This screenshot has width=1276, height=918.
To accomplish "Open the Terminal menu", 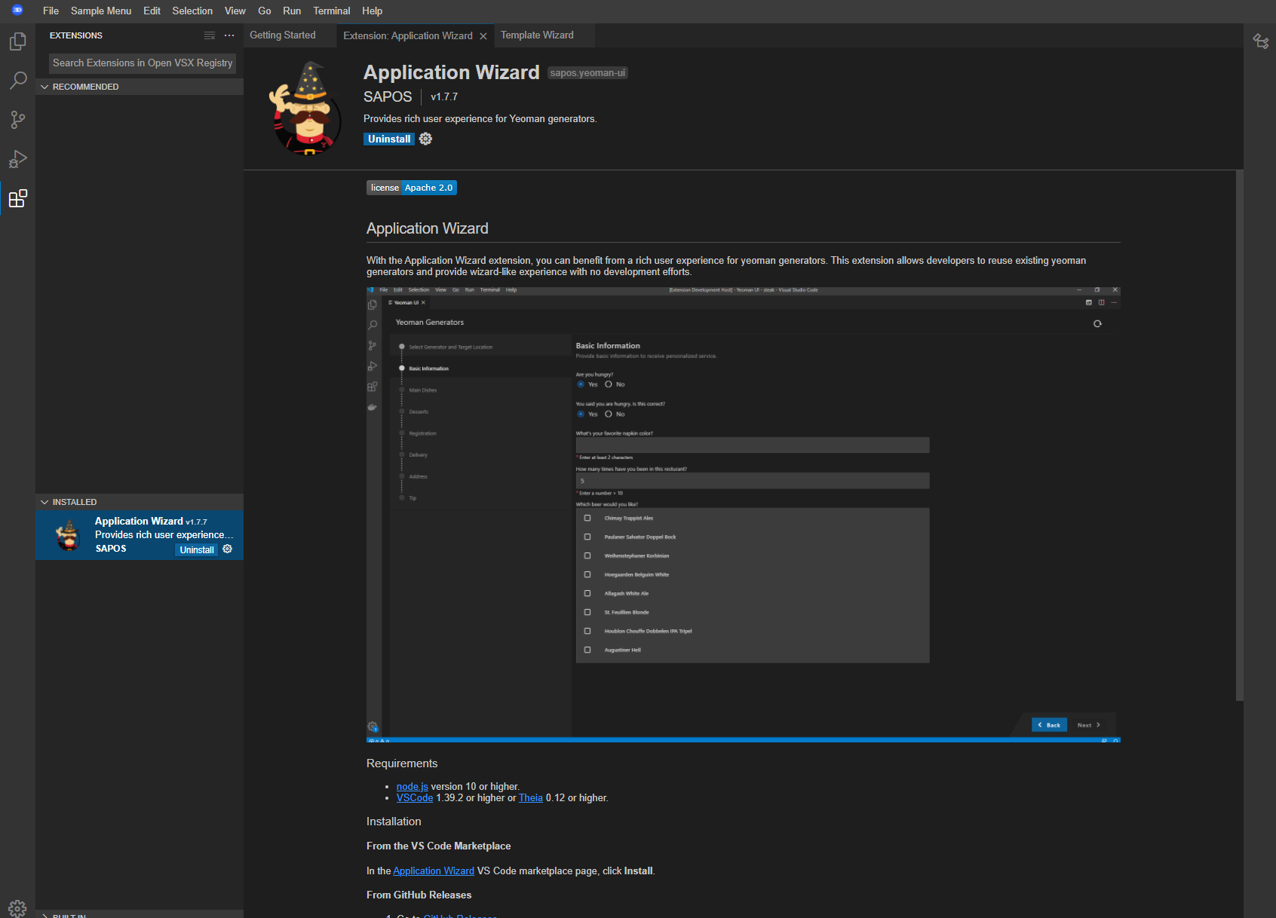I will [x=332, y=11].
